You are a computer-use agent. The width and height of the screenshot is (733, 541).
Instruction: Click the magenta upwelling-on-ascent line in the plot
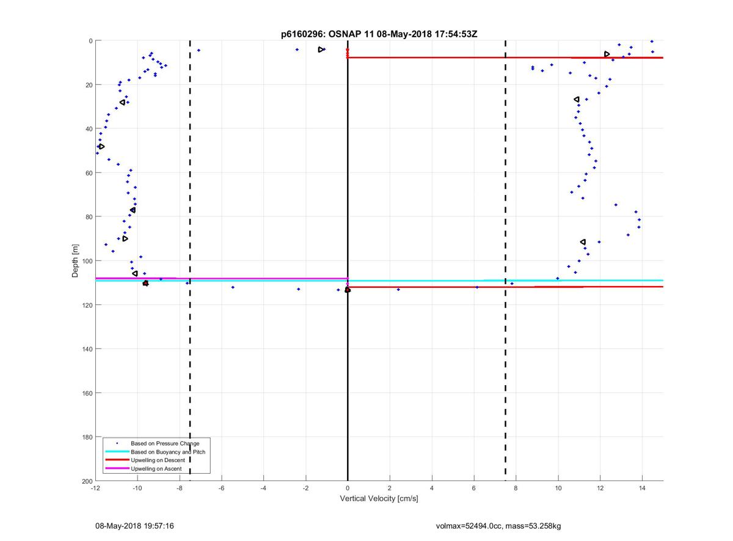pos(221,278)
